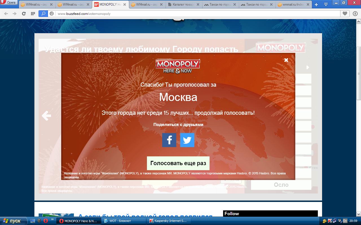Open the tab menu dropdown icon

coord(326,4)
